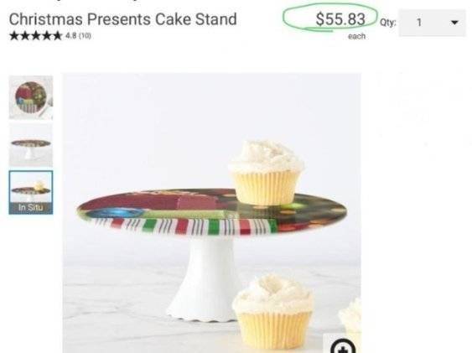Click the first star in the rating
472x353 pixels.
pyautogui.click(x=14, y=36)
